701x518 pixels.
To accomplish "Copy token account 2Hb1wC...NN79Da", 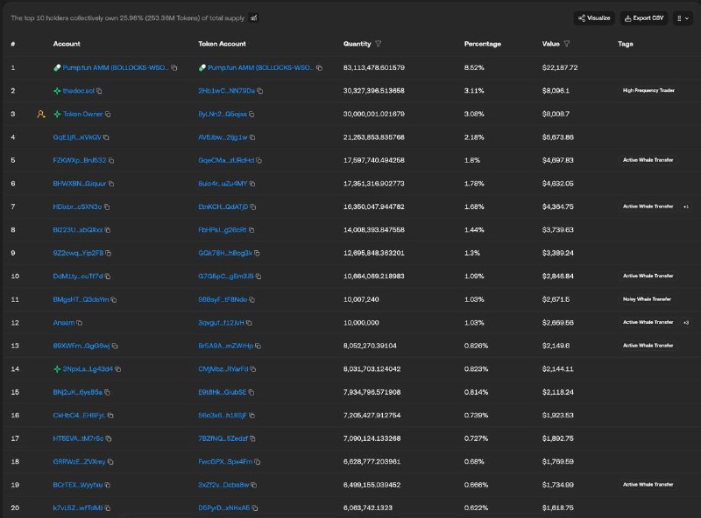I will click(x=259, y=91).
